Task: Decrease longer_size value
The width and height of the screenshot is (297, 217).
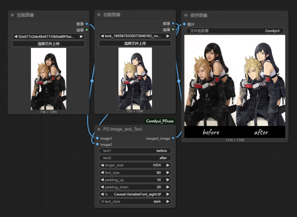Action: coord(102,165)
